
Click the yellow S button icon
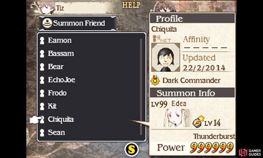click(132, 149)
